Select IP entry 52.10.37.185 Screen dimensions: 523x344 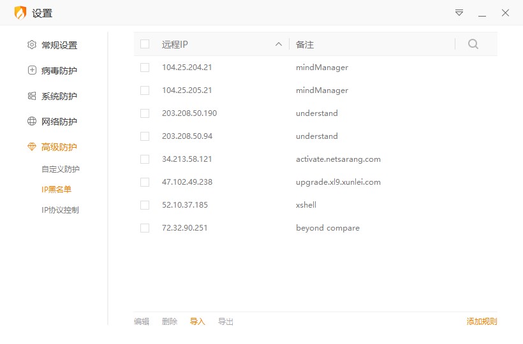click(x=185, y=205)
